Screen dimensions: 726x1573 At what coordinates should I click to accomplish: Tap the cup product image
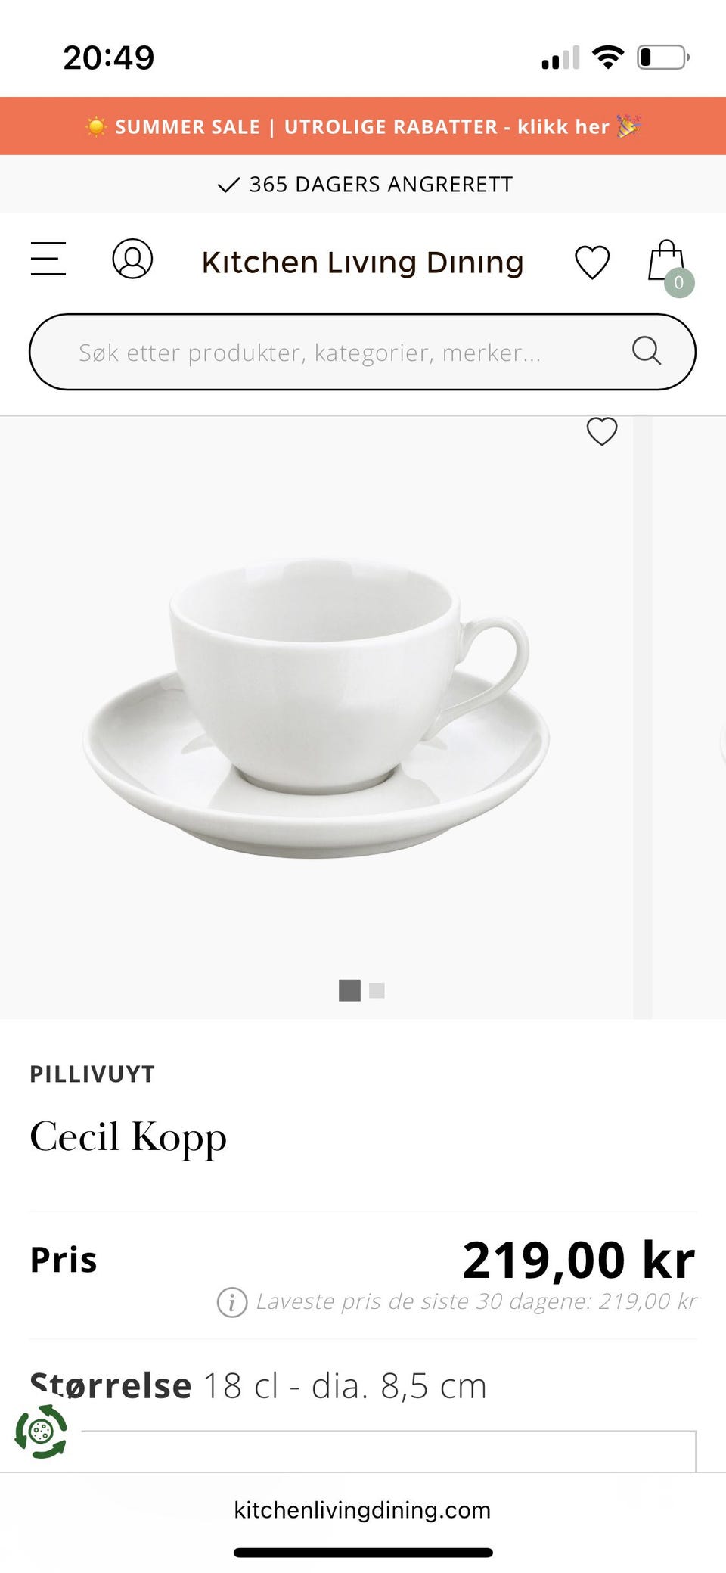[x=316, y=709]
